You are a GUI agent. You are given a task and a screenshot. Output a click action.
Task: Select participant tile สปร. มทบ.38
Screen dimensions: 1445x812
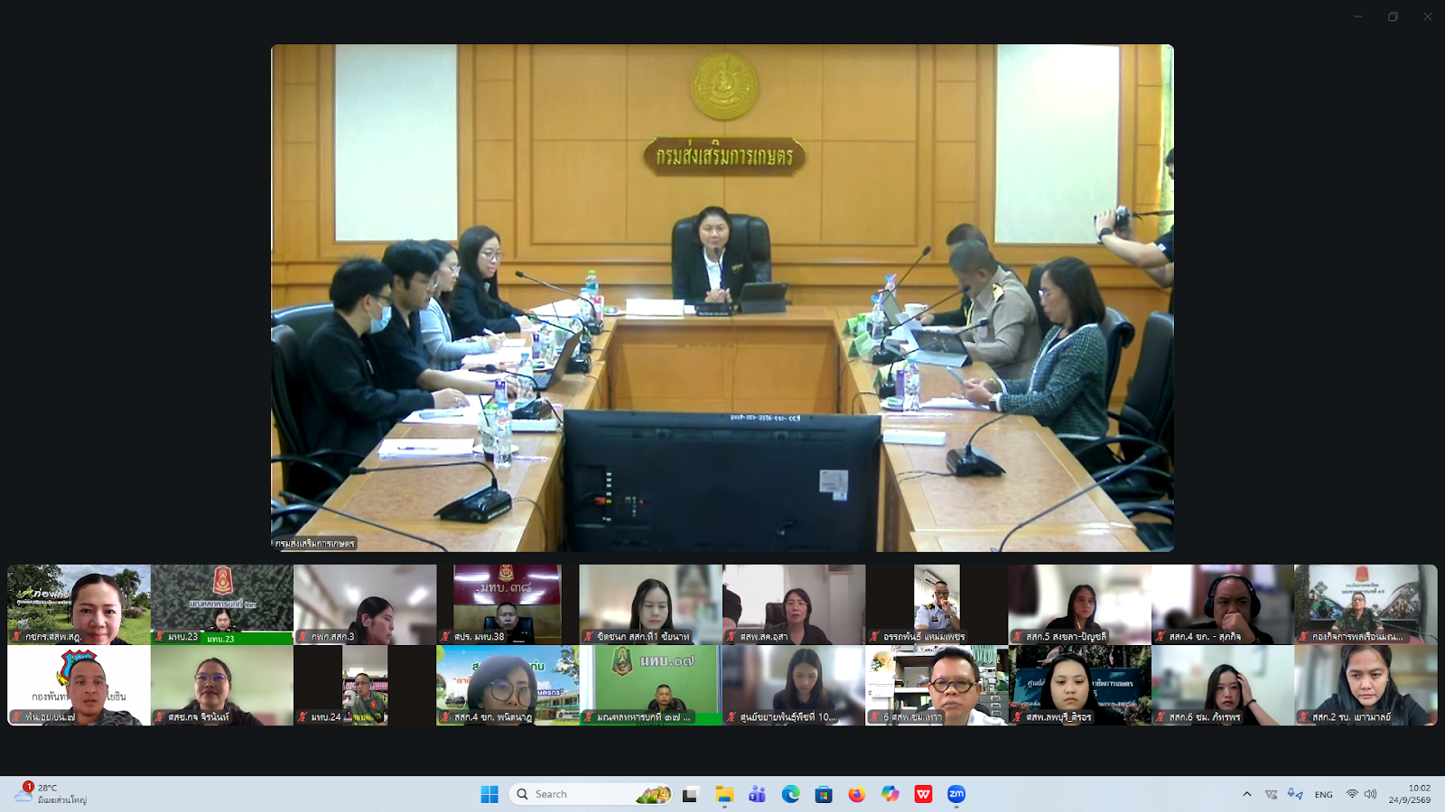(x=508, y=604)
